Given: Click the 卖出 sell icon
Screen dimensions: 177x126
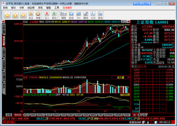Looking at the screenshot, I should click(54, 15).
